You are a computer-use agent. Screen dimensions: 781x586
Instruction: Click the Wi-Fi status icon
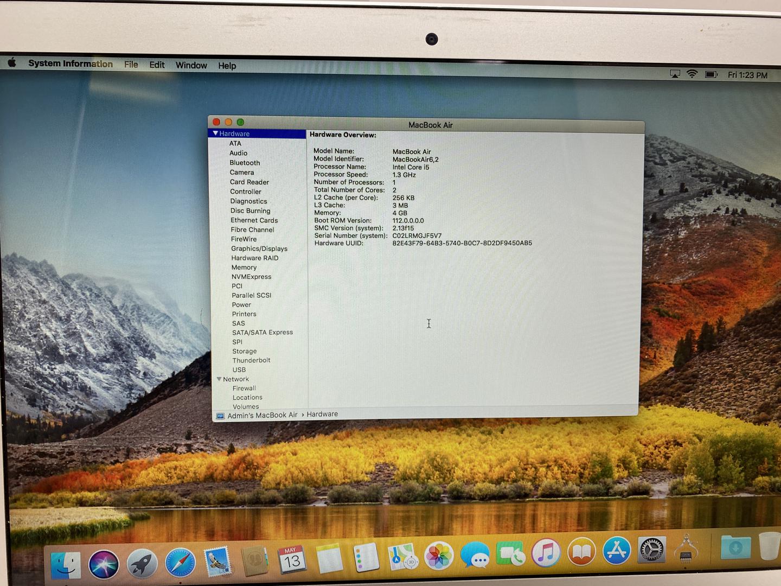point(692,74)
